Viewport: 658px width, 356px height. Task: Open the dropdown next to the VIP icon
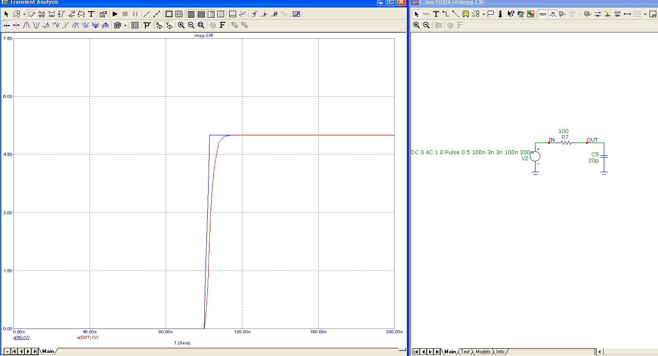click(580, 14)
